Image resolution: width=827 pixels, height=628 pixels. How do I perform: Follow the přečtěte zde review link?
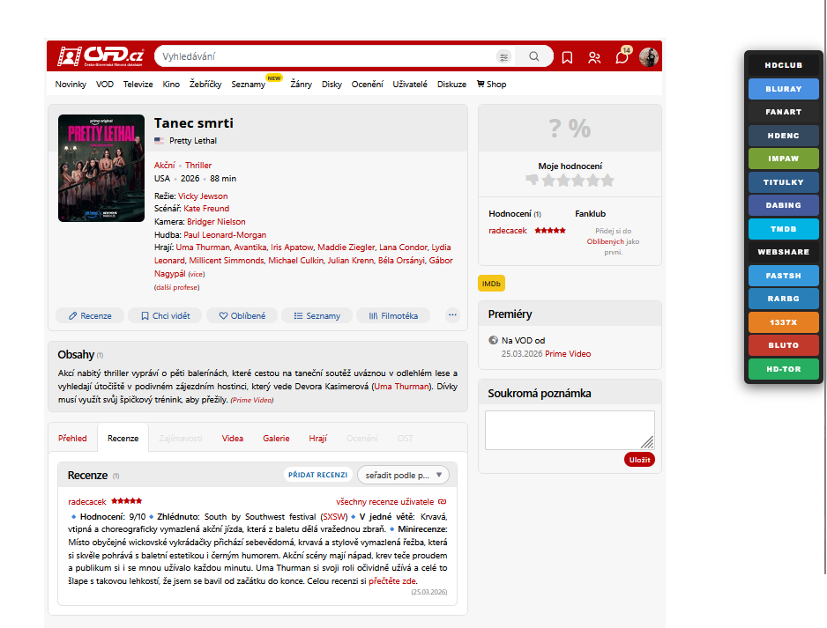(x=391, y=581)
